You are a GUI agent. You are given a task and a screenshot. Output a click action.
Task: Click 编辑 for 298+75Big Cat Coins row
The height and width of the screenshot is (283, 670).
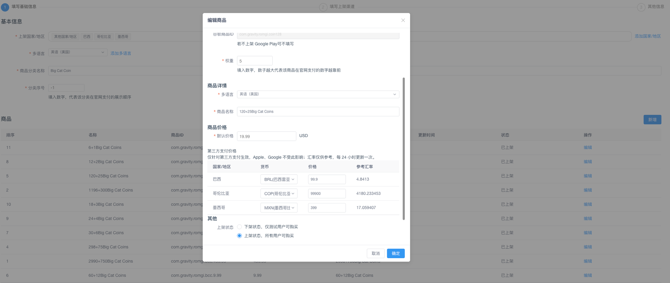(x=588, y=247)
